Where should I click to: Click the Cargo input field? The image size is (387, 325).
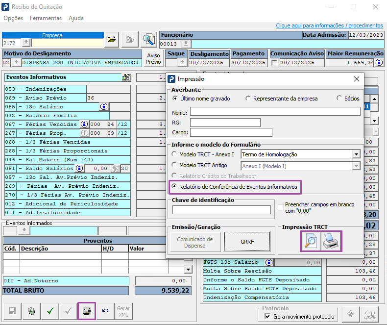click(x=231, y=132)
